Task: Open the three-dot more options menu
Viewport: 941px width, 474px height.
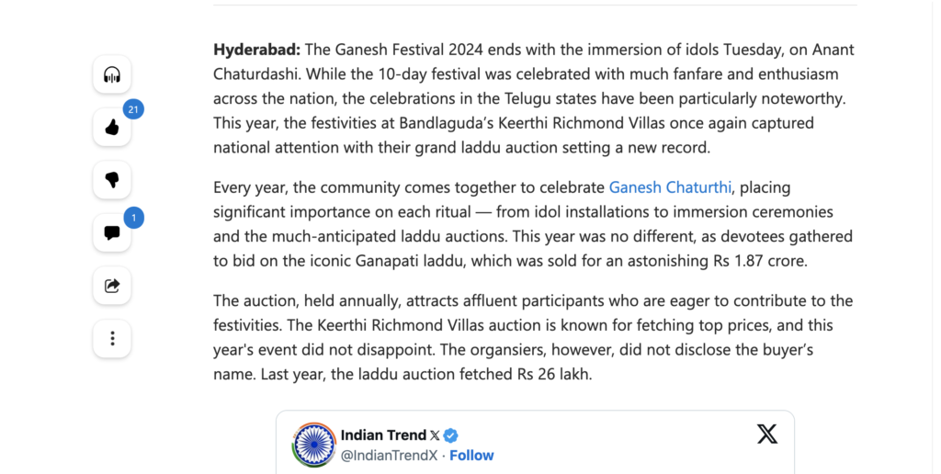Action: click(112, 339)
